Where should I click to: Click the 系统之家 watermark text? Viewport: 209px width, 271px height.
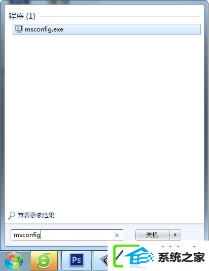click(181, 257)
